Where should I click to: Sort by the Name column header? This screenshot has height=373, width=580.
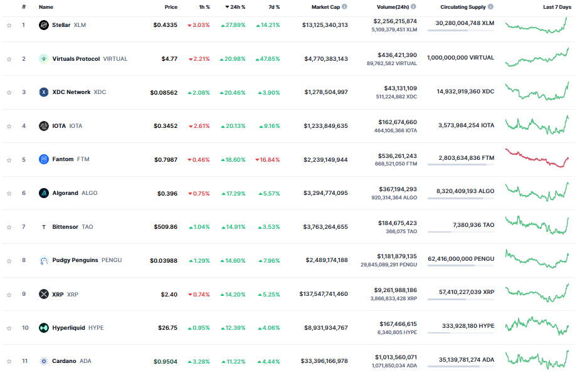click(x=46, y=7)
